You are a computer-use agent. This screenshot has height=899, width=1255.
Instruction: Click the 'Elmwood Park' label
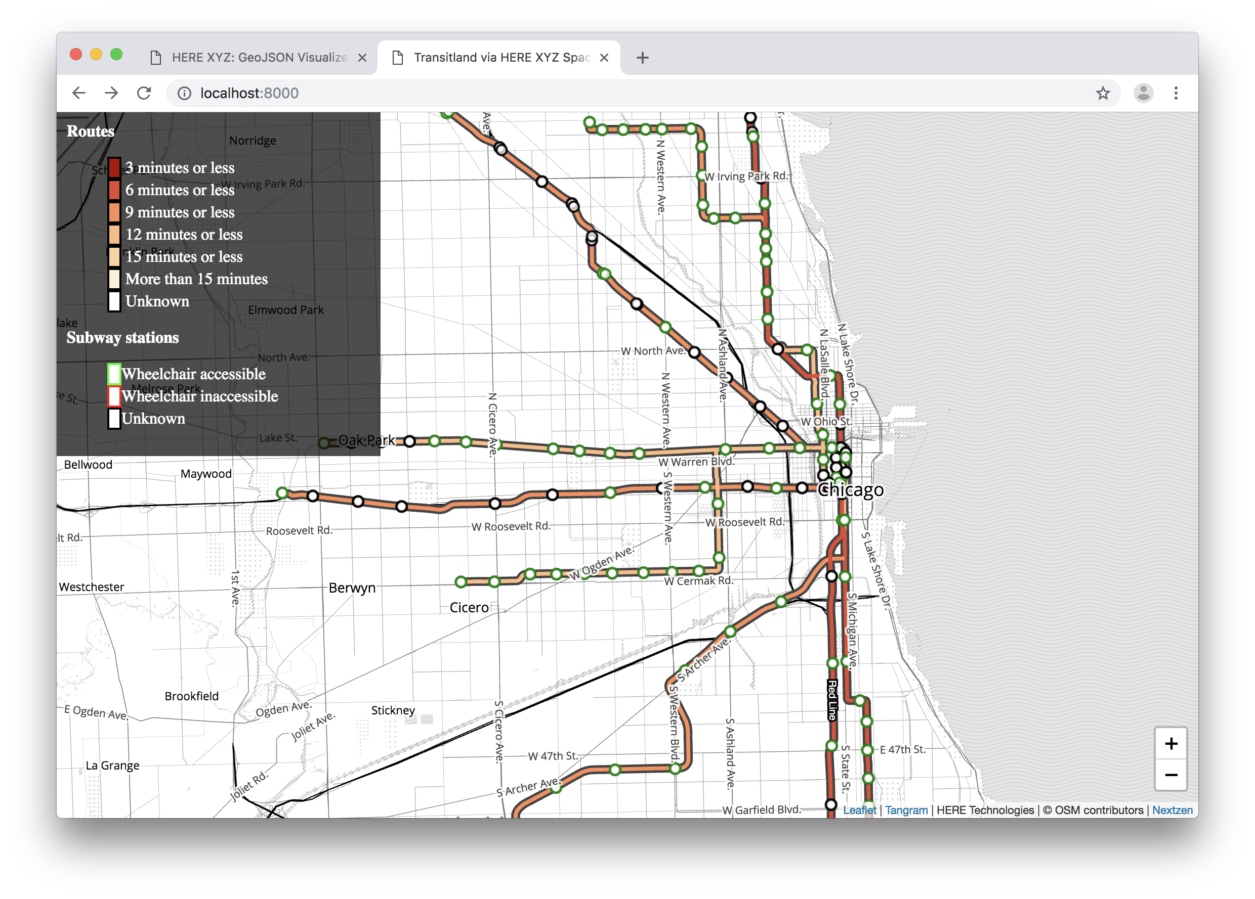pos(285,309)
